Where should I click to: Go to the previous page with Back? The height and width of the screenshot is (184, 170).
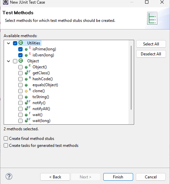coord(55,177)
